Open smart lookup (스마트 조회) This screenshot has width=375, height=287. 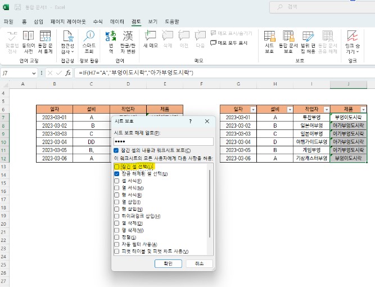(89, 42)
